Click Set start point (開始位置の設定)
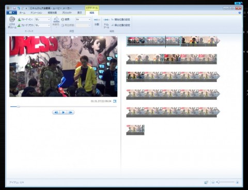 click(121, 20)
